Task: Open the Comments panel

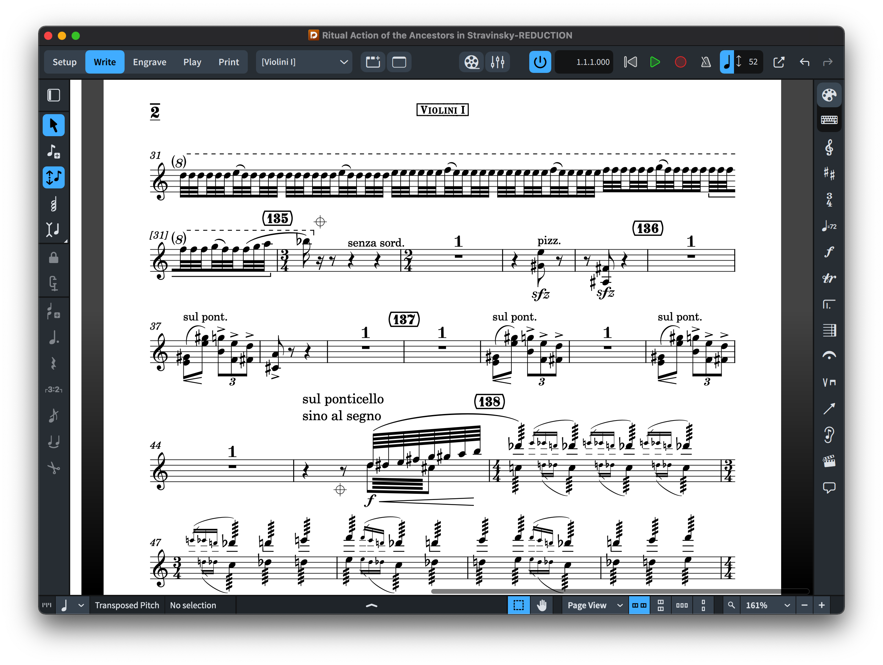Action: (x=829, y=487)
